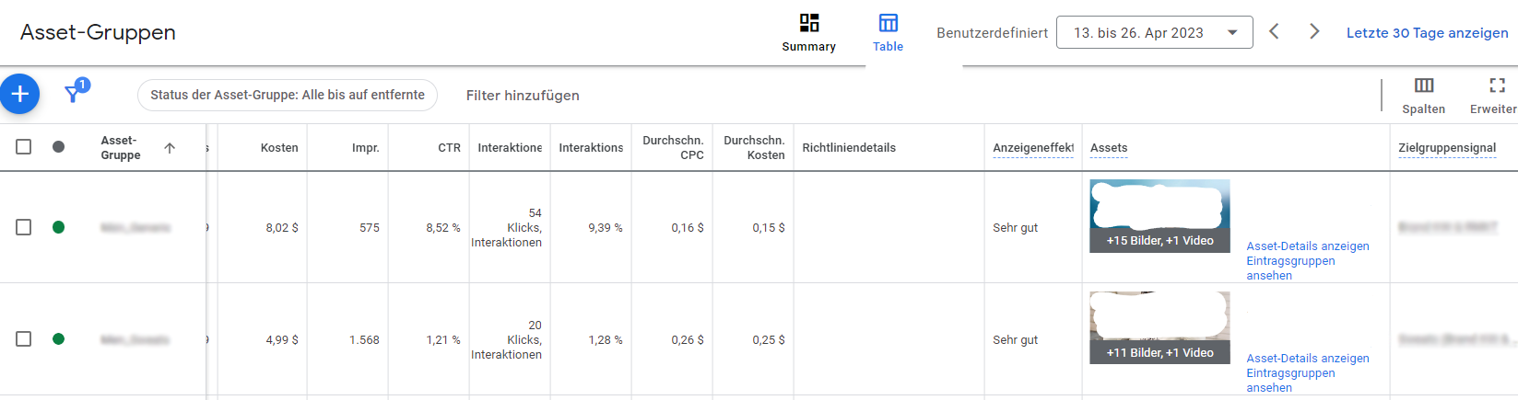
Task: Check the first asset group row checkbox
Action: click(24, 227)
